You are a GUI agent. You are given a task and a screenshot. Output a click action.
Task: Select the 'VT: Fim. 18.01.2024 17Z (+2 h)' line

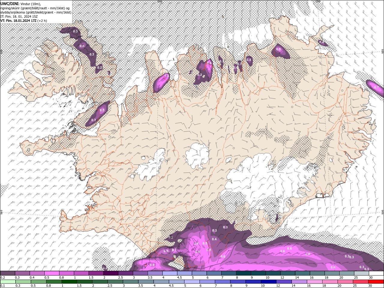tap(23, 21)
